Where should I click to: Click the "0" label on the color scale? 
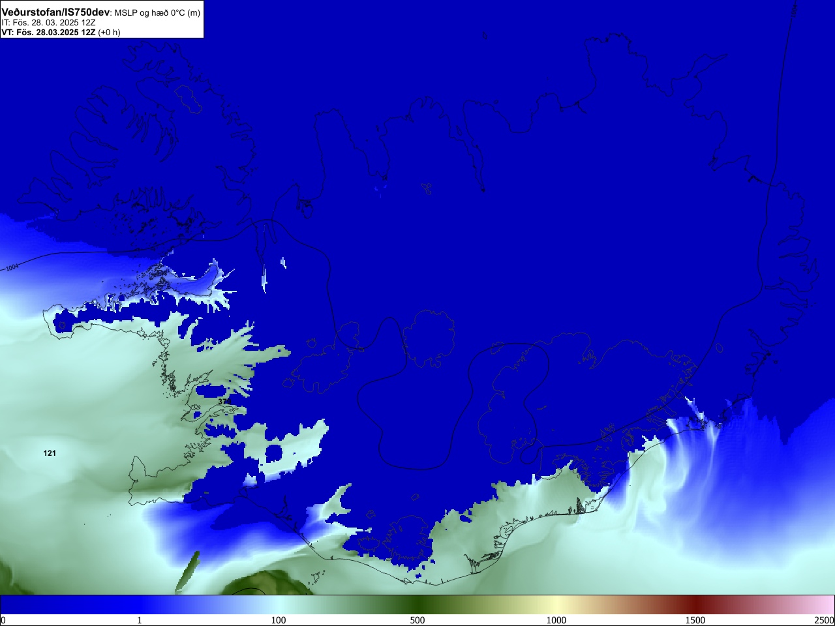click(x=3, y=620)
